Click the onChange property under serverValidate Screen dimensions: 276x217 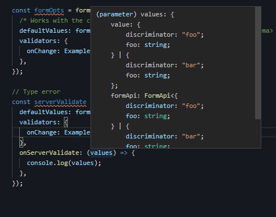pyautogui.click(x=42, y=132)
